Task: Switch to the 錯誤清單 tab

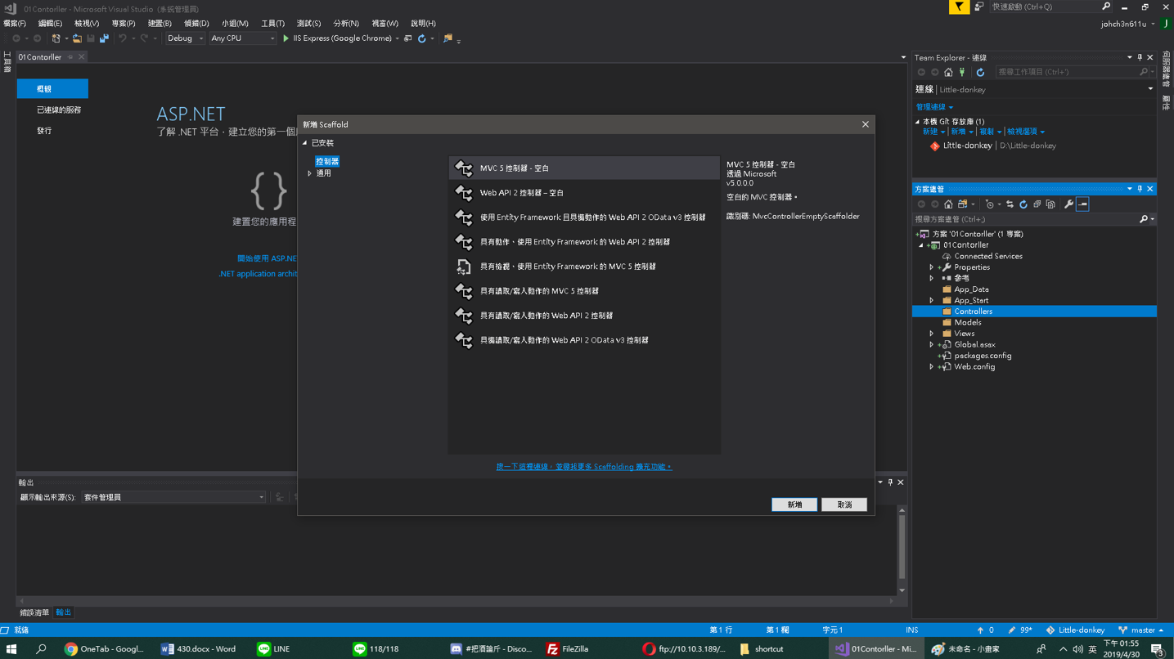Action: (x=34, y=612)
